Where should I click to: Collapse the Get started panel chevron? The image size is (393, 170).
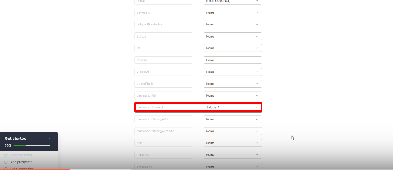pyautogui.click(x=50, y=138)
